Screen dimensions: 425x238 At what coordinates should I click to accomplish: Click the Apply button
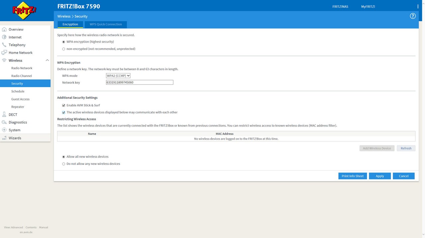tap(380, 176)
